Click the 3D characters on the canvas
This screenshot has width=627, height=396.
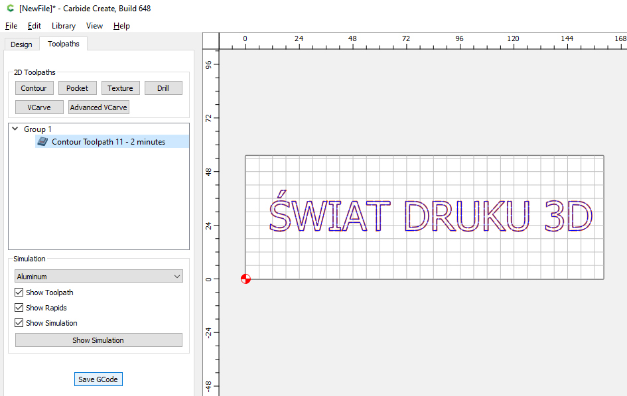pyautogui.click(x=568, y=216)
